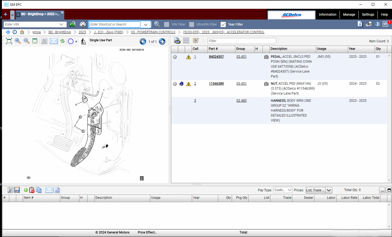Click the next illustration arrow button
Image resolution: width=392 pixels, height=237 pixels.
[x=162, y=42]
